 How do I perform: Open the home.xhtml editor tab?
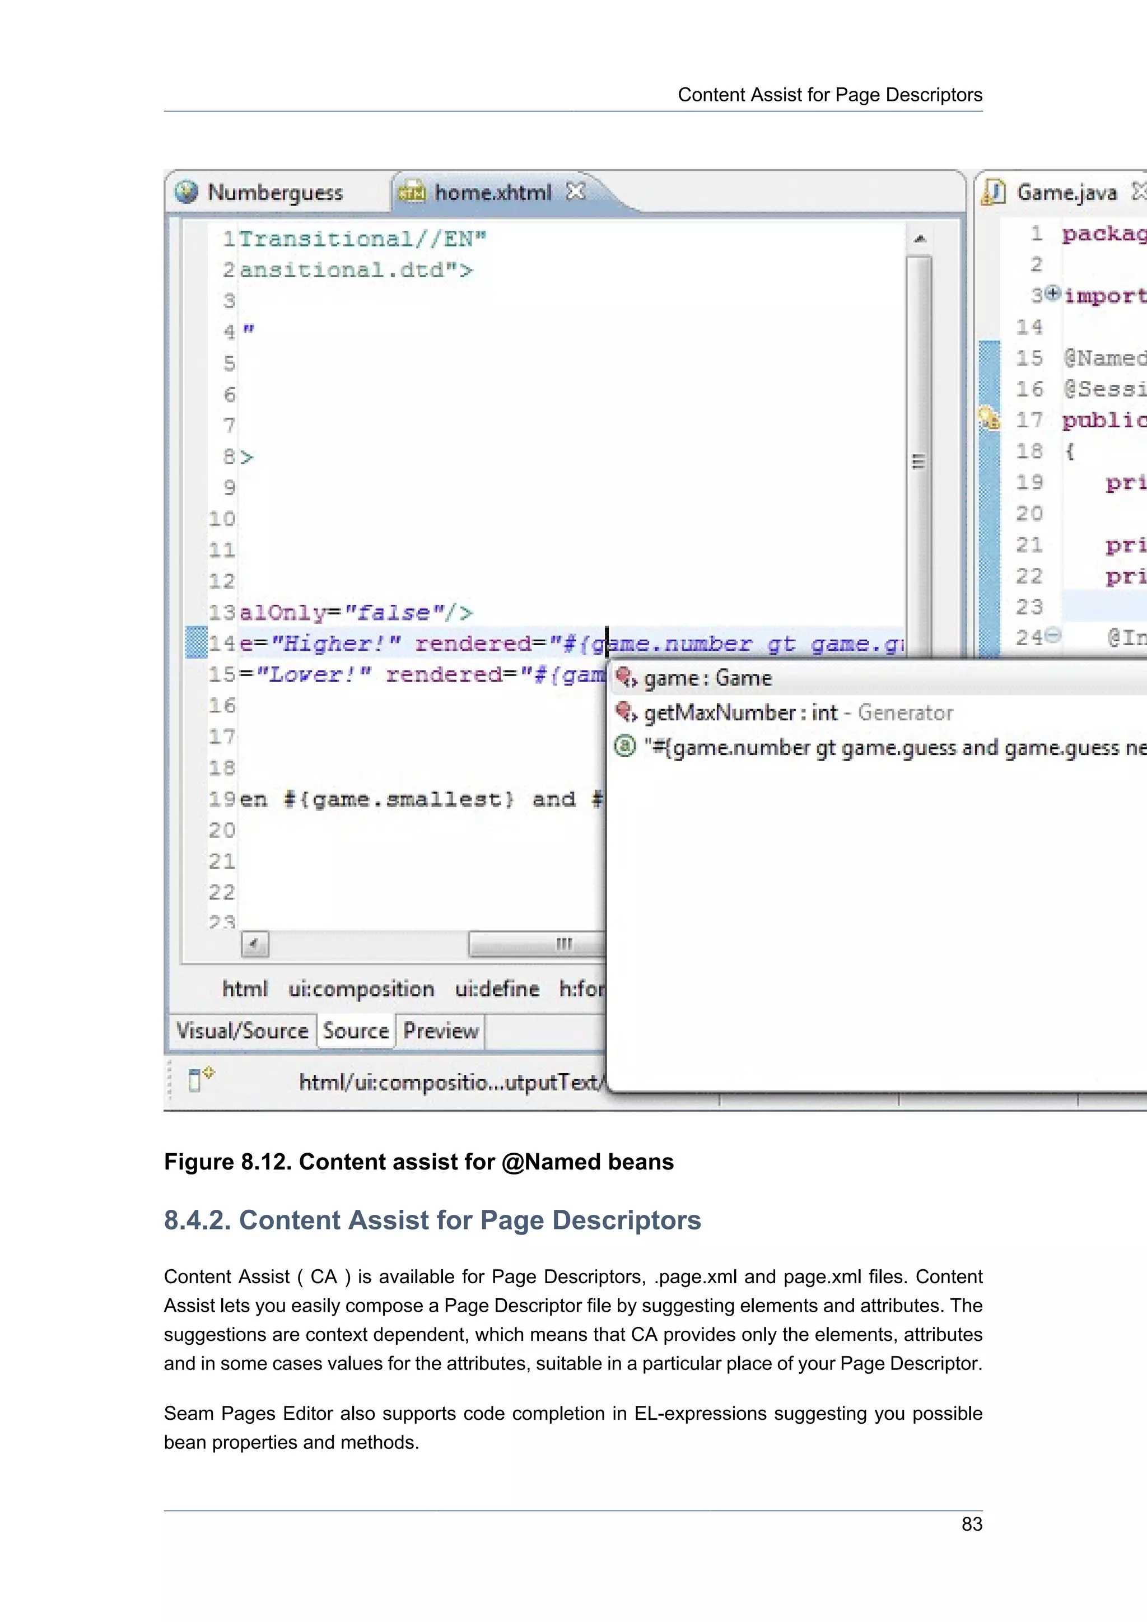[492, 193]
